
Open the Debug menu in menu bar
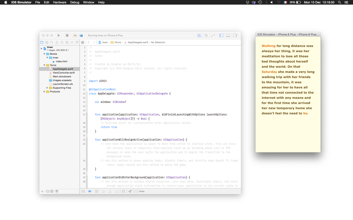click(x=74, y=2)
